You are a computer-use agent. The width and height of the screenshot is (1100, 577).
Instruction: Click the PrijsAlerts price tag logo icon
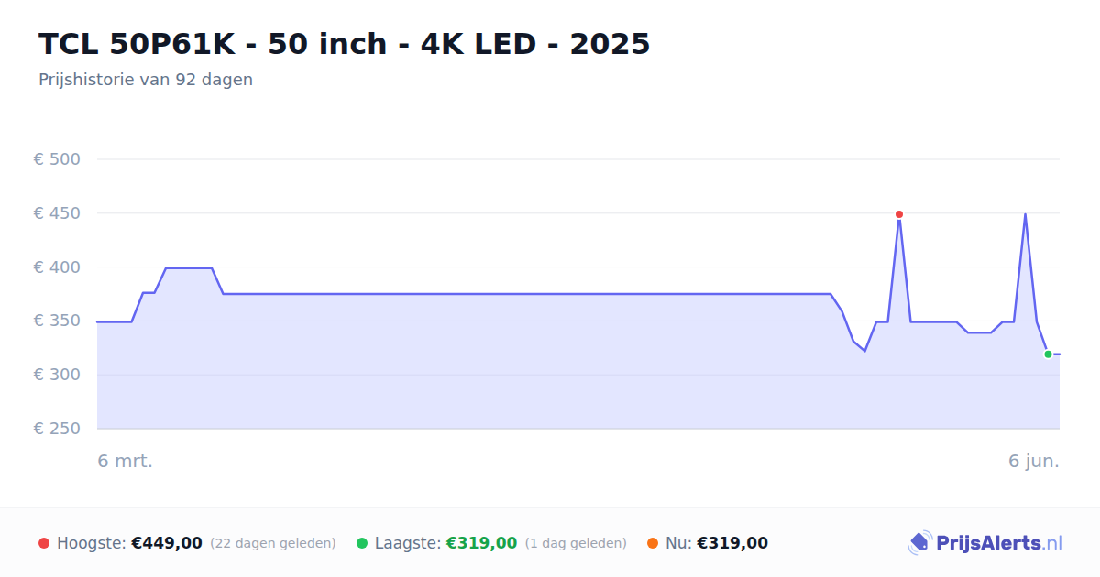[x=919, y=543]
